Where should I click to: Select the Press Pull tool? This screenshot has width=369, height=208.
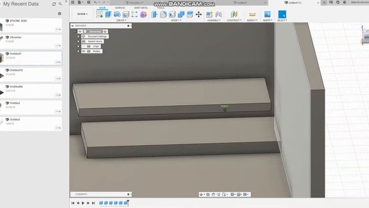click(155, 14)
